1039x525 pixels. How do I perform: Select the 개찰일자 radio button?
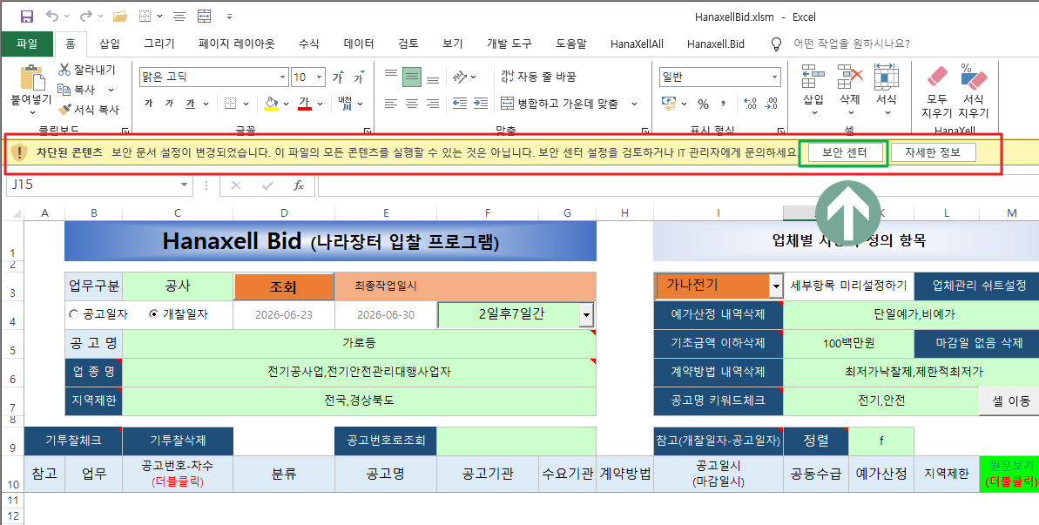click(x=154, y=314)
